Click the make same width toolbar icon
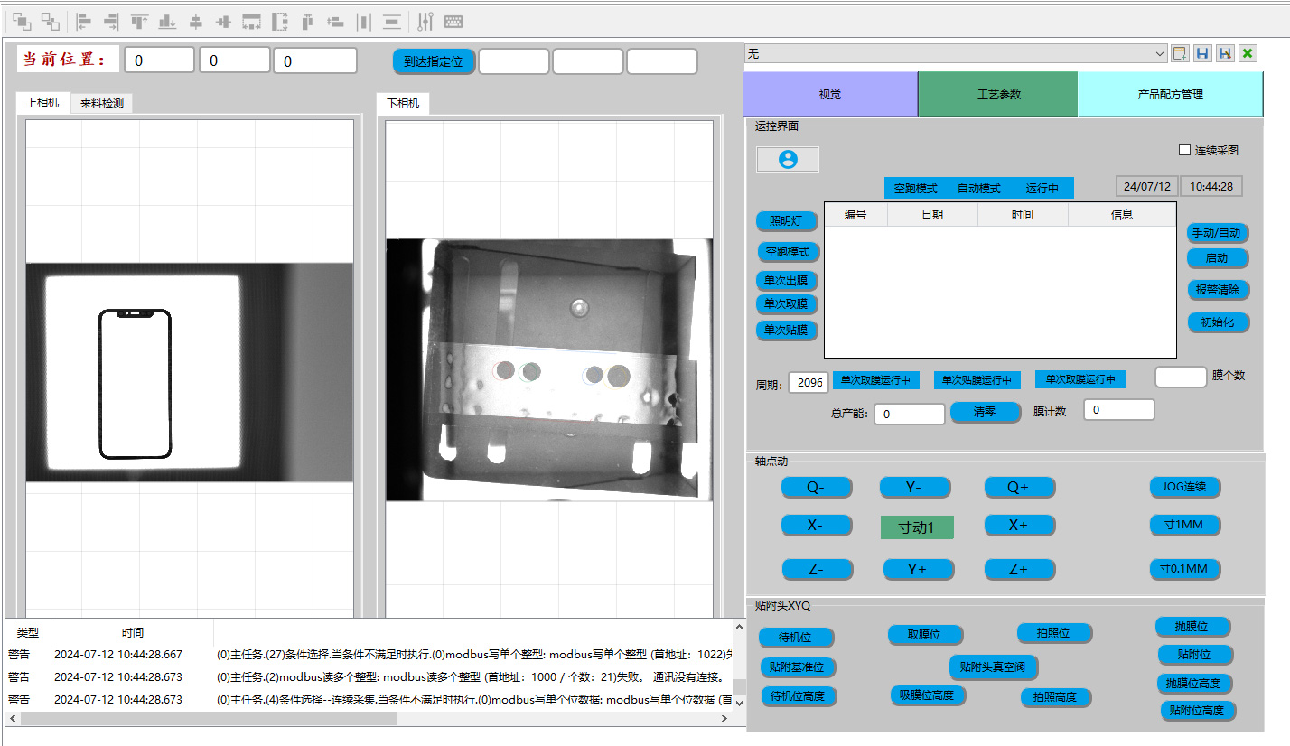This screenshot has height=746, width=1290. [251, 21]
